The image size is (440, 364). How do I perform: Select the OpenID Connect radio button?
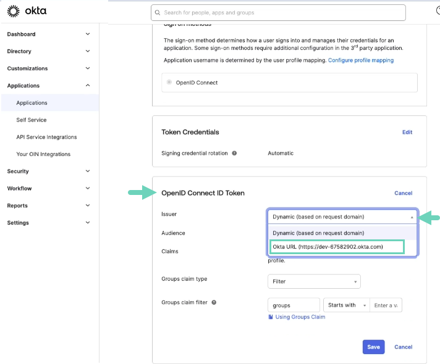click(x=169, y=83)
